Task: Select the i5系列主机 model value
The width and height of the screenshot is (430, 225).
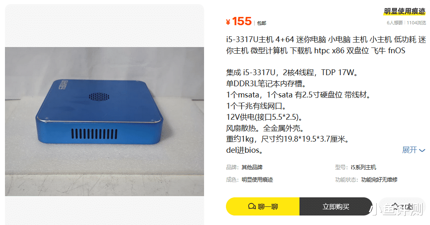Action: tap(363, 167)
